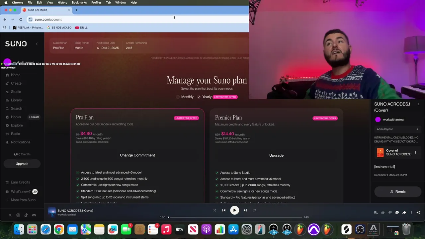Expand Add a Caption field
Screen dimensions: 425x239
397,129
